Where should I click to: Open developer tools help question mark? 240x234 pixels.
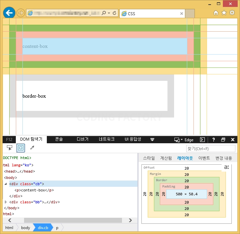214,140
